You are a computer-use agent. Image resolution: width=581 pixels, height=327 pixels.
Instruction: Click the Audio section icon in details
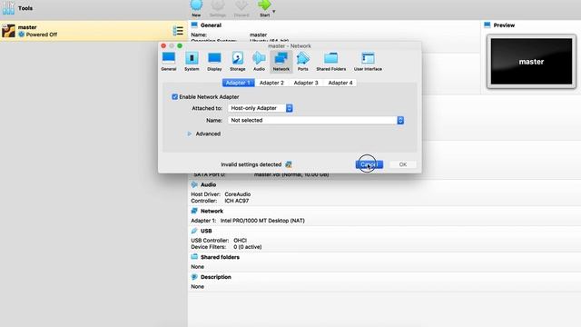[194, 184]
